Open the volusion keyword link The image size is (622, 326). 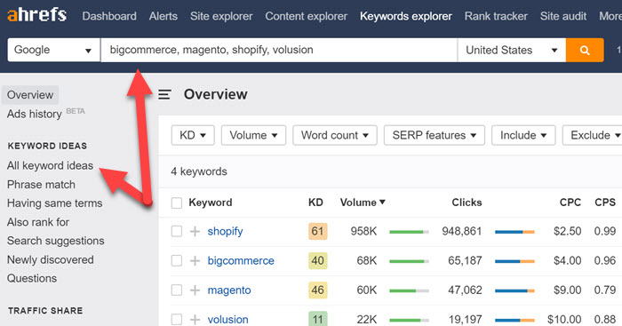point(227,319)
